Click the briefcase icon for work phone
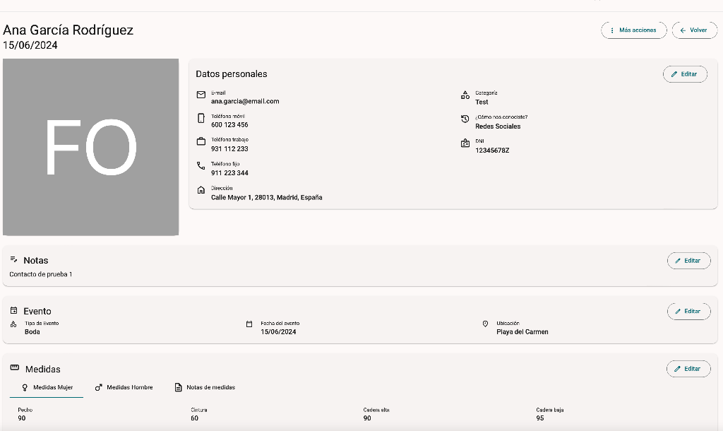Screen dimensions: 723x431 point(201,142)
